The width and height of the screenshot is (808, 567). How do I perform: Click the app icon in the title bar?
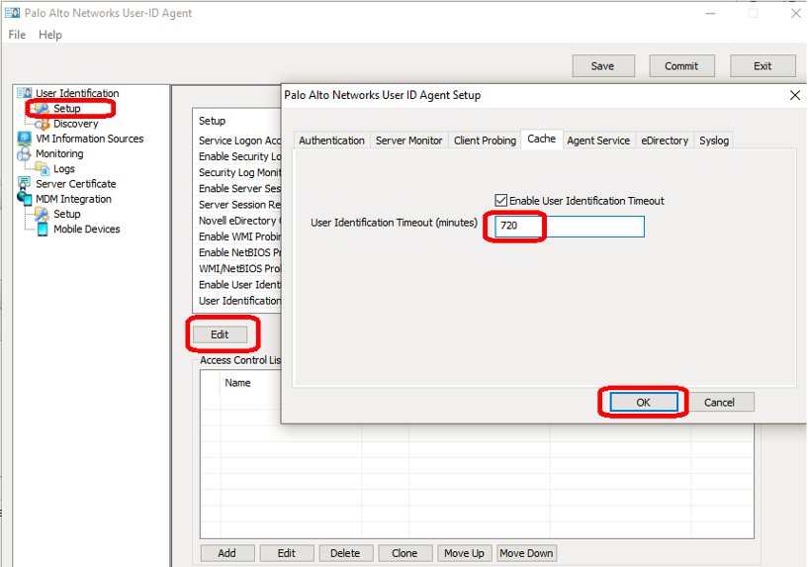click(13, 13)
